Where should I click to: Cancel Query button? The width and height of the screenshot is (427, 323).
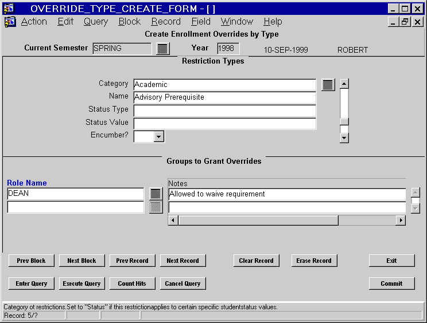[183, 283]
